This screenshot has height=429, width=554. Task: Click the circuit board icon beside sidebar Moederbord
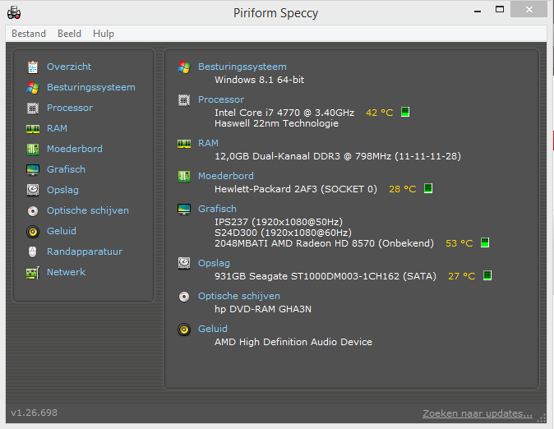pos(33,149)
